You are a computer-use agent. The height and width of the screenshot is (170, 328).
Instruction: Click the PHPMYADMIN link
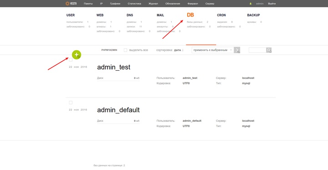pyautogui.click(x=109, y=50)
